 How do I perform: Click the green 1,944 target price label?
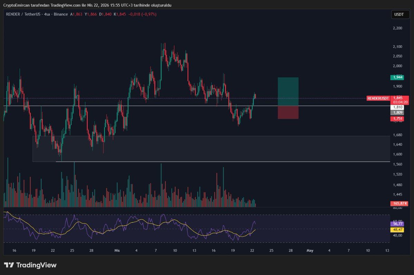[397, 78]
